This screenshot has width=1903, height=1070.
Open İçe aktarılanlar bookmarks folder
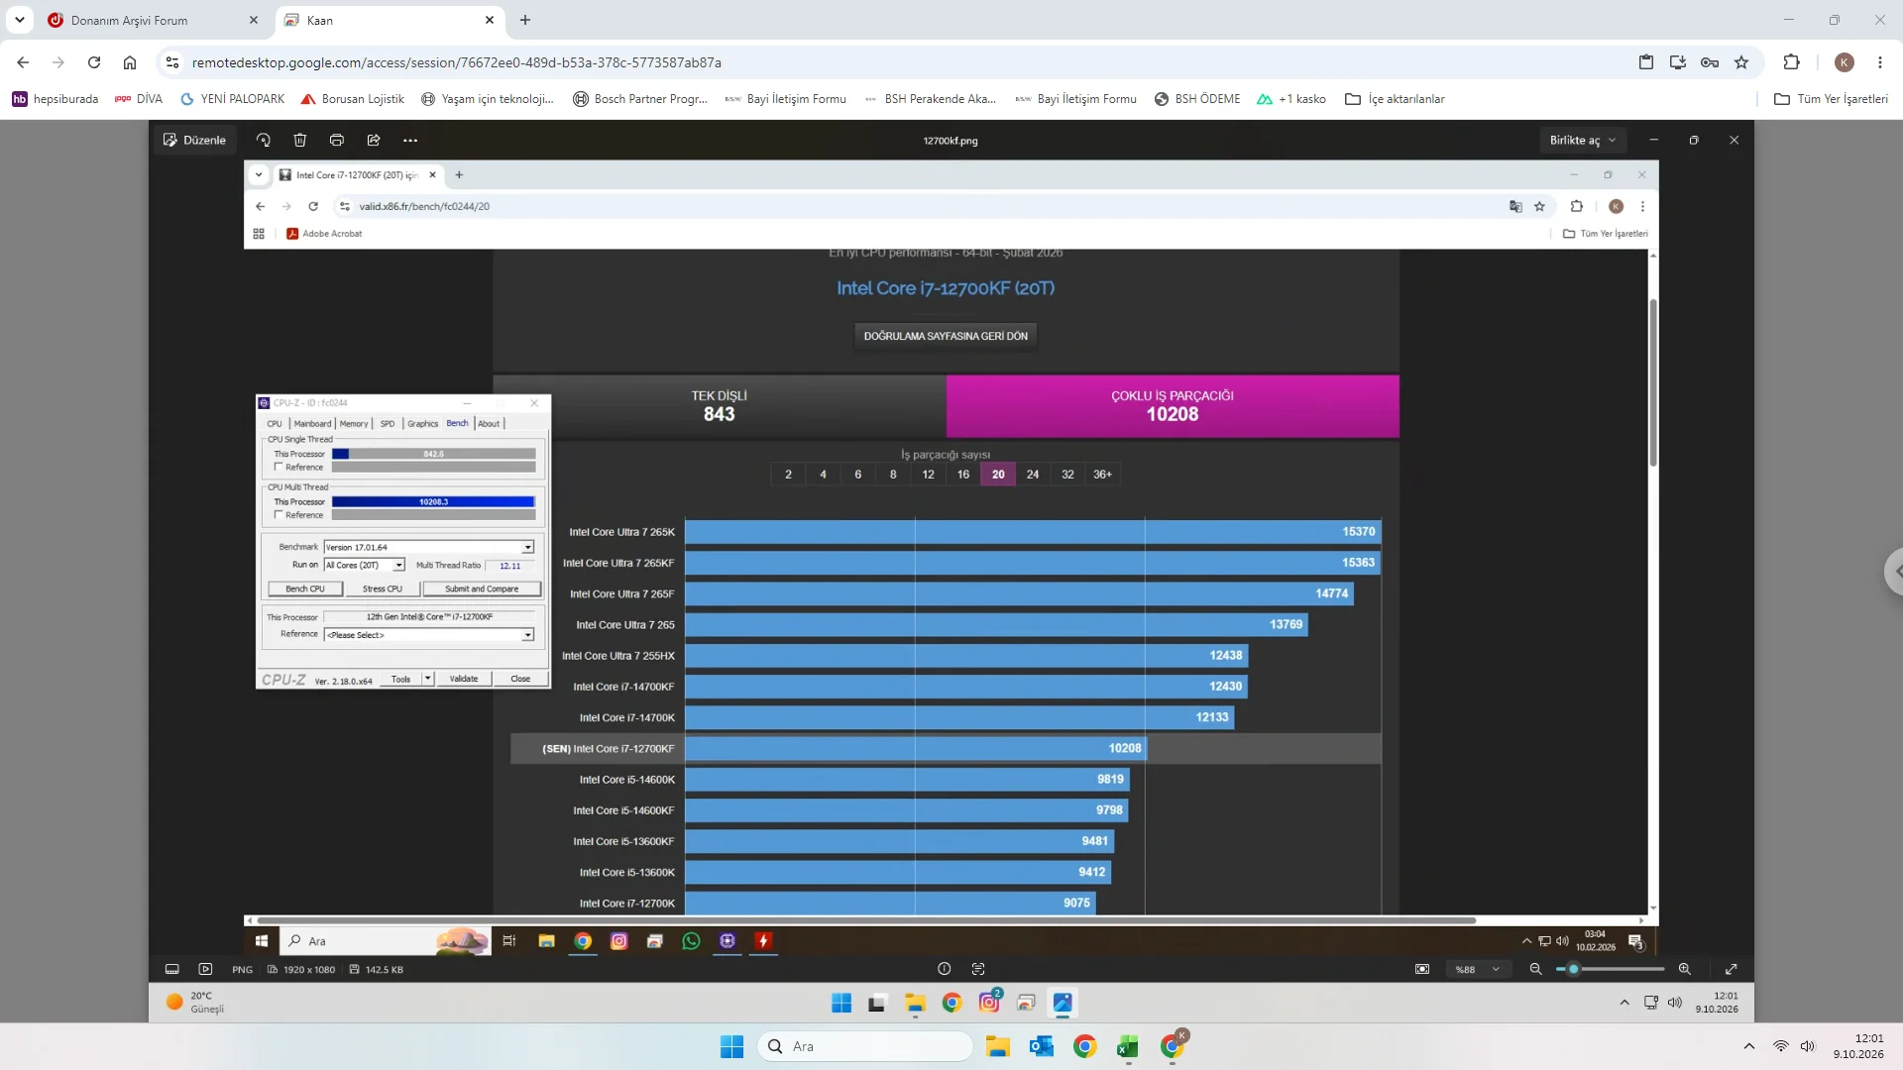(1395, 99)
